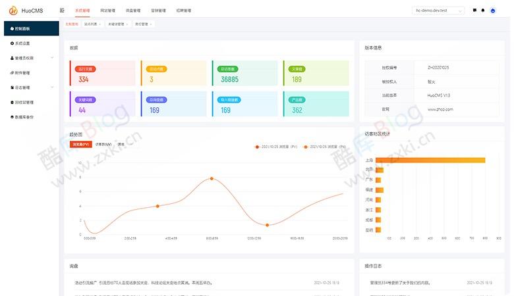This screenshot has width=514, height=296.
Task: Click the 控制面板 dashboard icon in the sidebar
Action: (12, 29)
